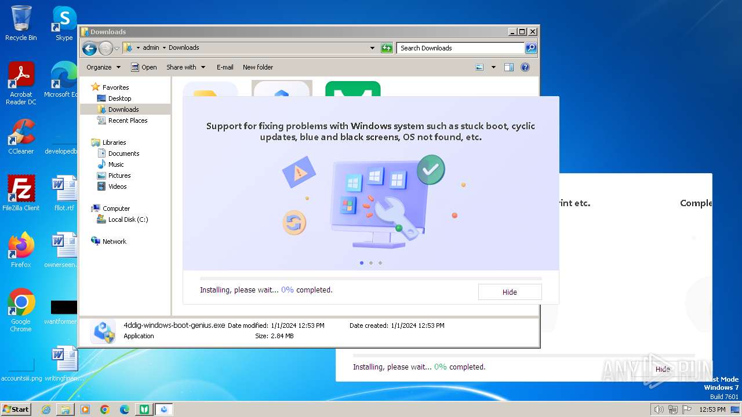The height and width of the screenshot is (417, 742).
Task: Launch CCleaner from the desktop
Action: click(21, 137)
